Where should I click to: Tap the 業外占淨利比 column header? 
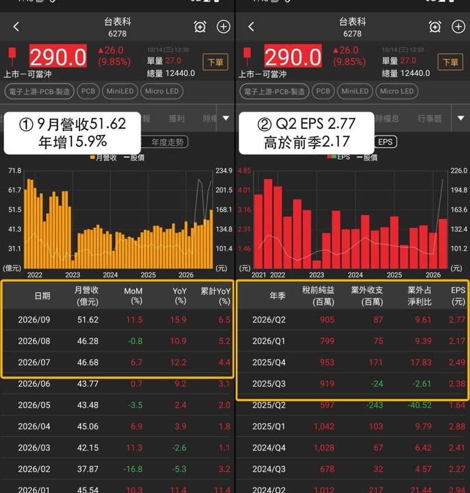point(420,296)
